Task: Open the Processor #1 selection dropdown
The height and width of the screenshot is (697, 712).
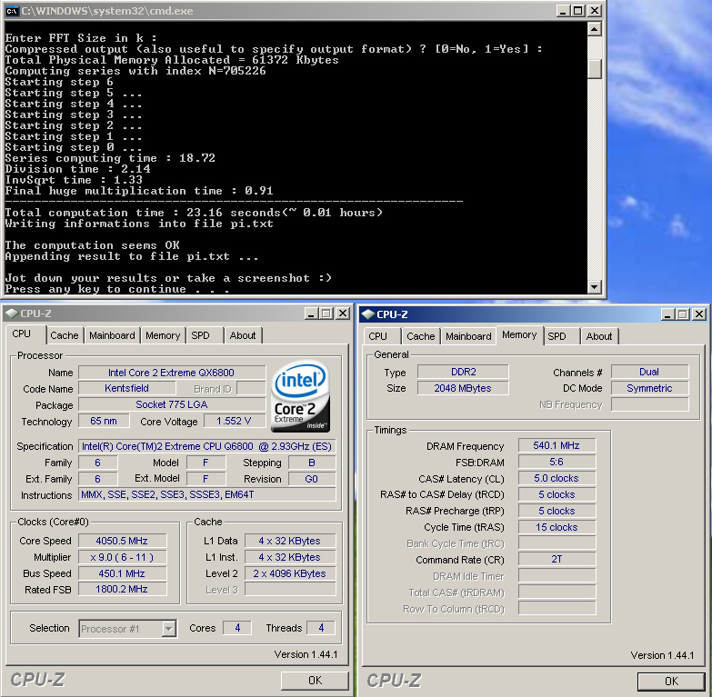Action: [x=168, y=629]
